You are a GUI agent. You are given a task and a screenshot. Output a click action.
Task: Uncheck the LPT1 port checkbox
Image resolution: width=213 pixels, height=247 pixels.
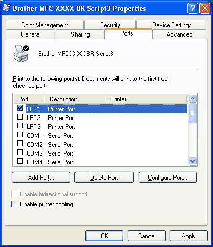pos(20,108)
